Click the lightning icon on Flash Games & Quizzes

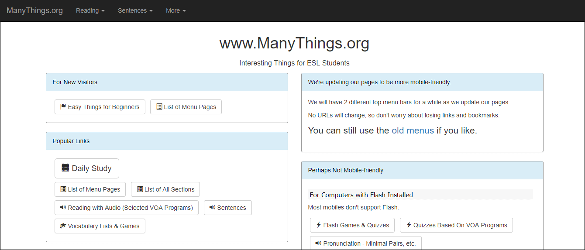318,225
